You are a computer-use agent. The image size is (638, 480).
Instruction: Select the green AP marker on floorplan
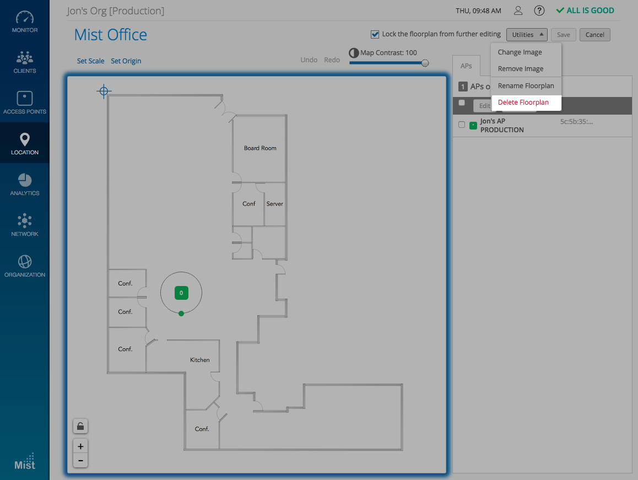pyautogui.click(x=181, y=293)
